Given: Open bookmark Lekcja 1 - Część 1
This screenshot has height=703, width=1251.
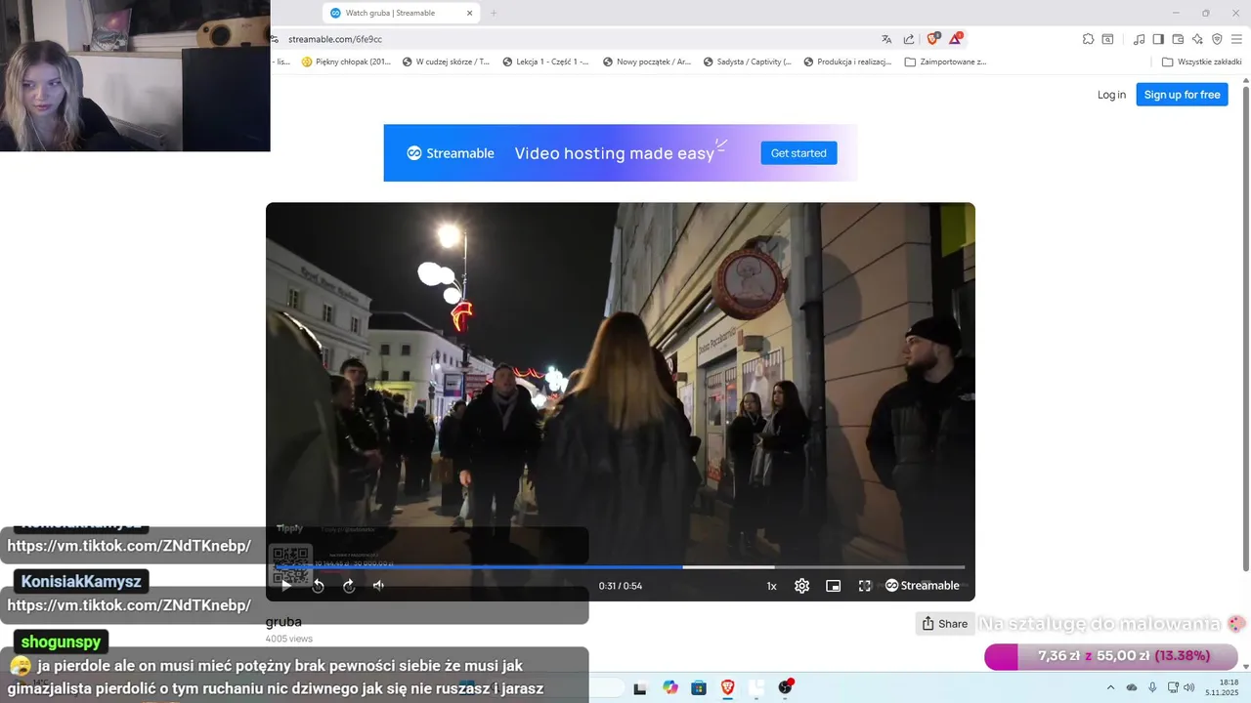Looking at the screenshot, I should click(x=545, y=62).
